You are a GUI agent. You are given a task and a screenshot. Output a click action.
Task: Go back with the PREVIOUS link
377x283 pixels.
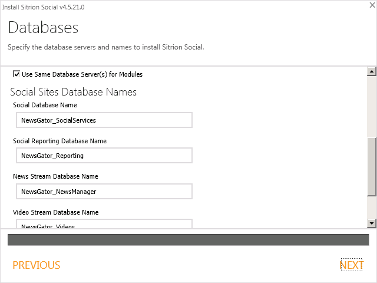37,265
